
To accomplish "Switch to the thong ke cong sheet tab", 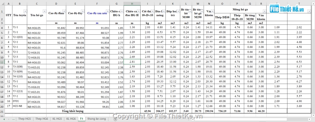I will click(x=96, y=119).
